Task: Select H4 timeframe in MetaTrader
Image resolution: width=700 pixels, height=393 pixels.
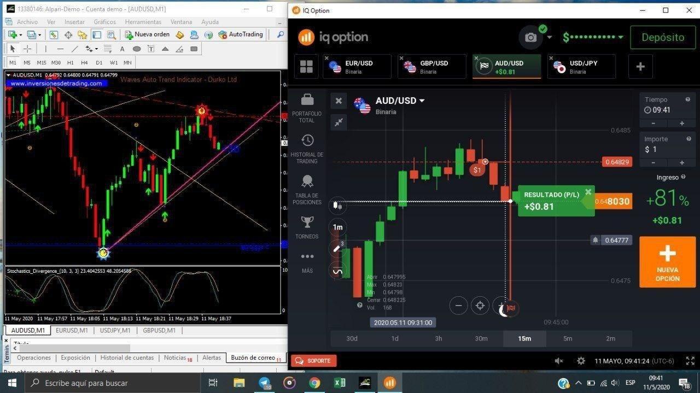Action: [84, 62]
